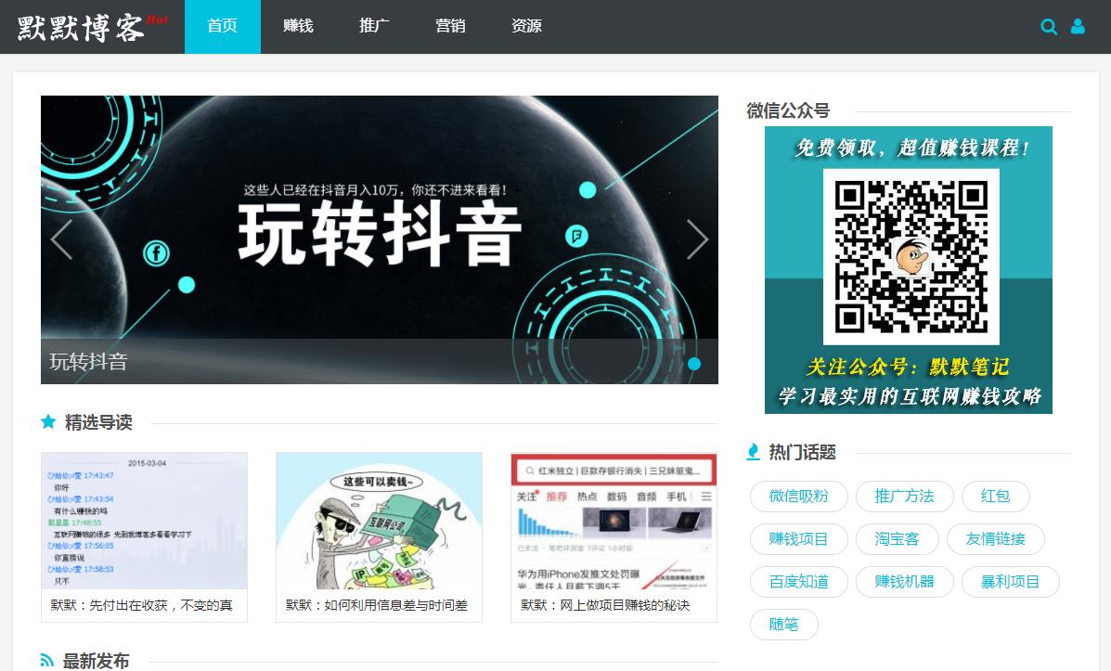1111x671 pixels.
Task: Click the 热门话题 heading text
Action: (803, 452)
